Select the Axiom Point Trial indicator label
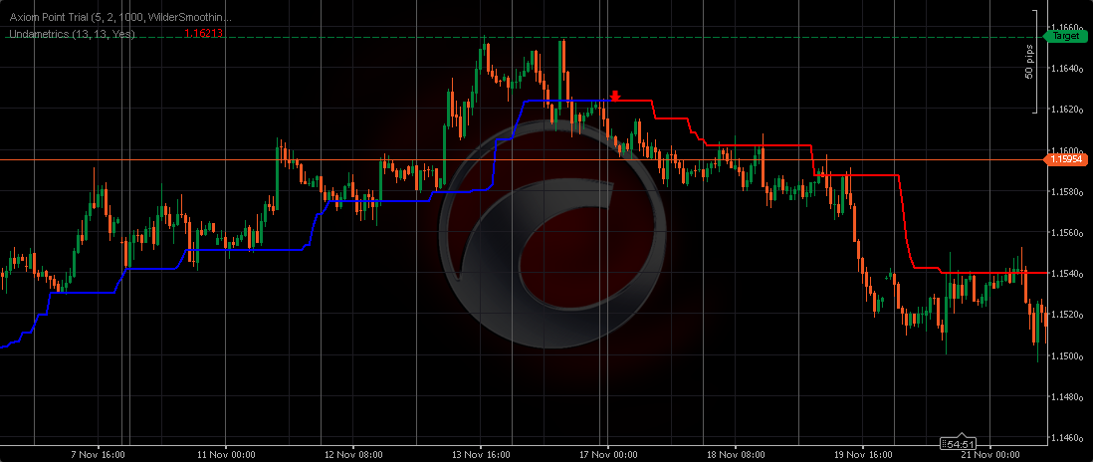The image size is (1093, 462). [x=121, y=18]
